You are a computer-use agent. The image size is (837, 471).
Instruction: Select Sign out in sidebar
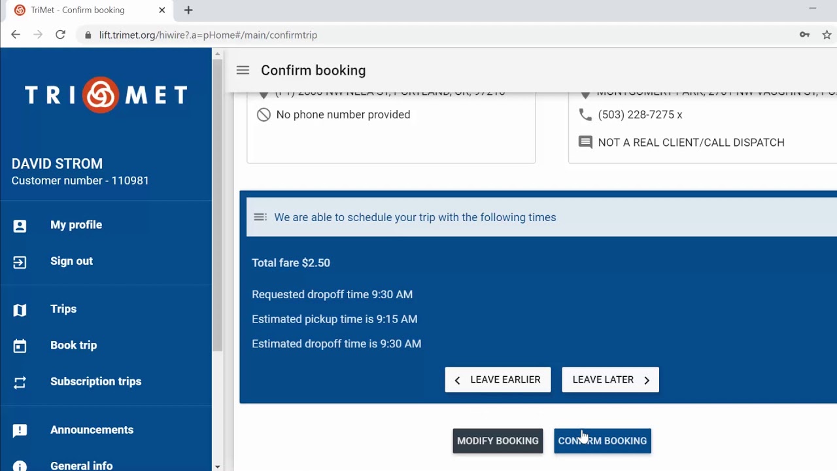click(x=106, y=261)
